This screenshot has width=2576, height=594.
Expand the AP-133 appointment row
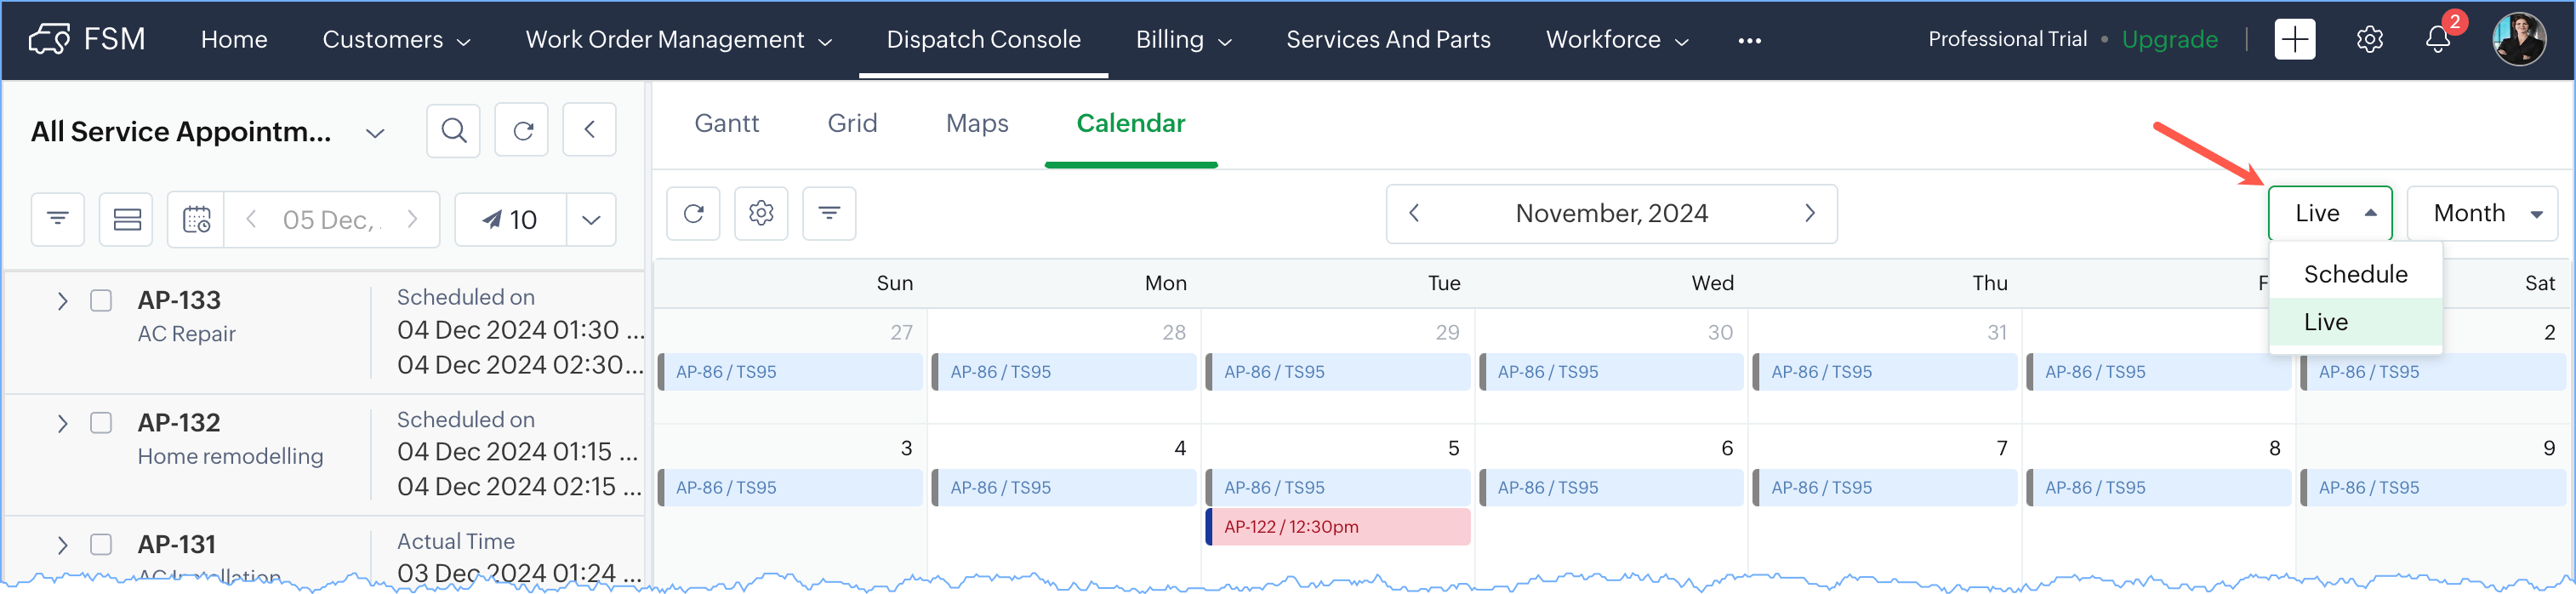click(62, 301)
